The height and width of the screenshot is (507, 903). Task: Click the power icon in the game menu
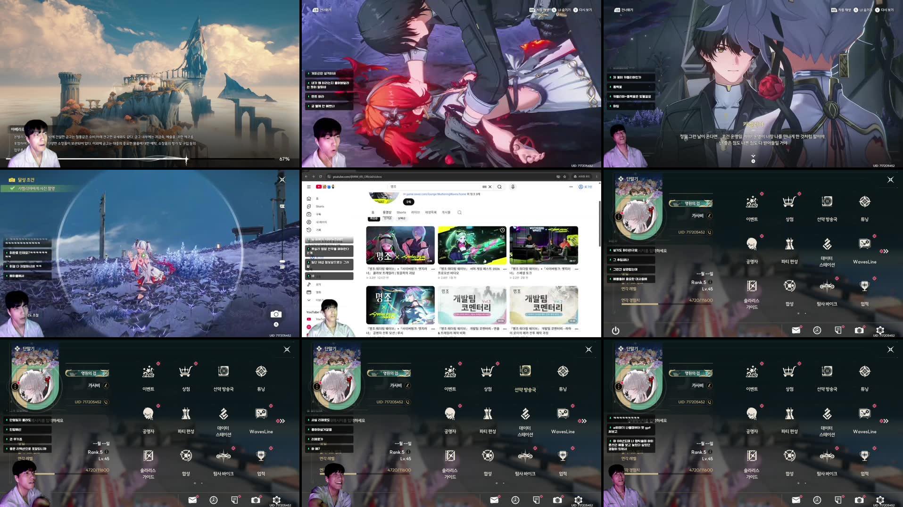(x=615, y=331)
